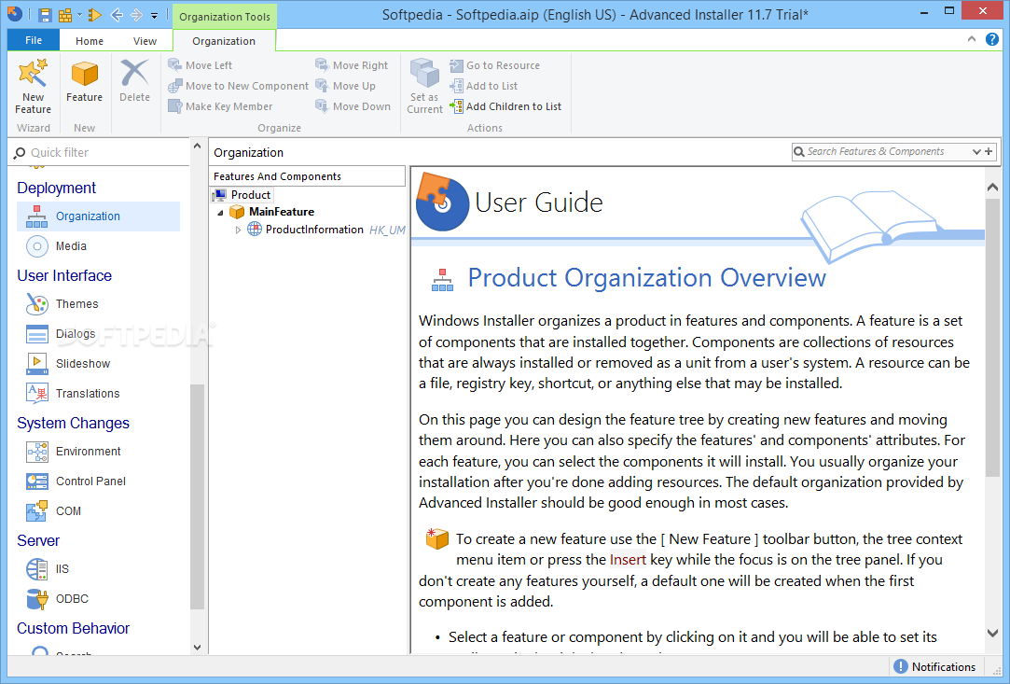This screenshot has width=1010, height=684.
Task: Click the Deployment section heading
Action: (57, 188)
